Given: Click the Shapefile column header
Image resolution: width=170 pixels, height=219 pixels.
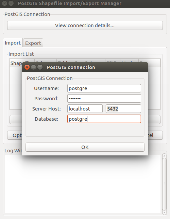Looking at the screenshot, I should point(16,63).
